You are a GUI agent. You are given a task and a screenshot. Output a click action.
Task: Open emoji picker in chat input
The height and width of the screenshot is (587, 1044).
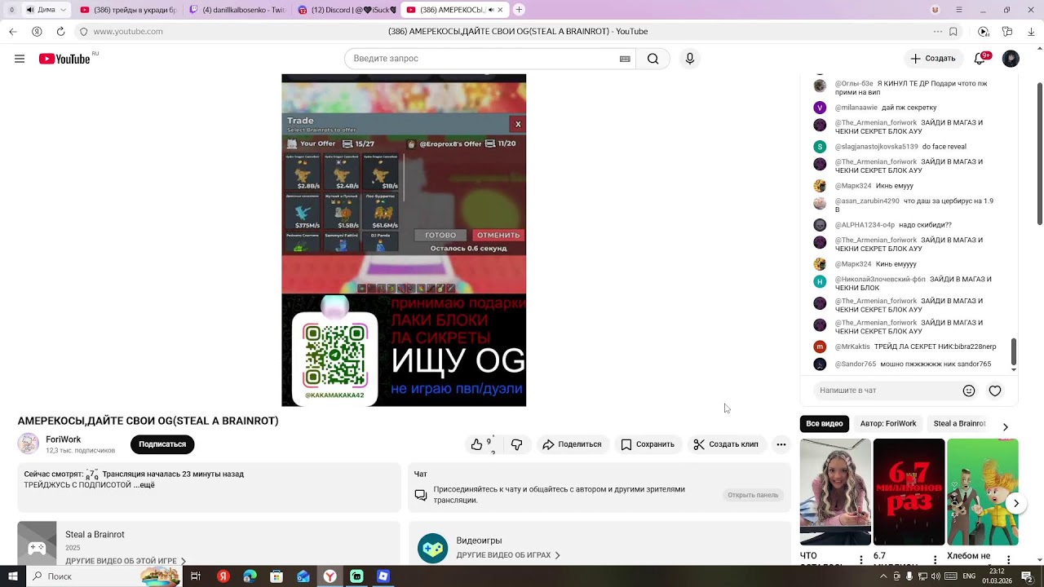coord(969,391)
